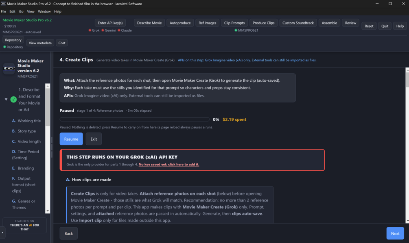Click the paused progress bar
The width and height of the screenshot is (409, 243).
(135, 119)
